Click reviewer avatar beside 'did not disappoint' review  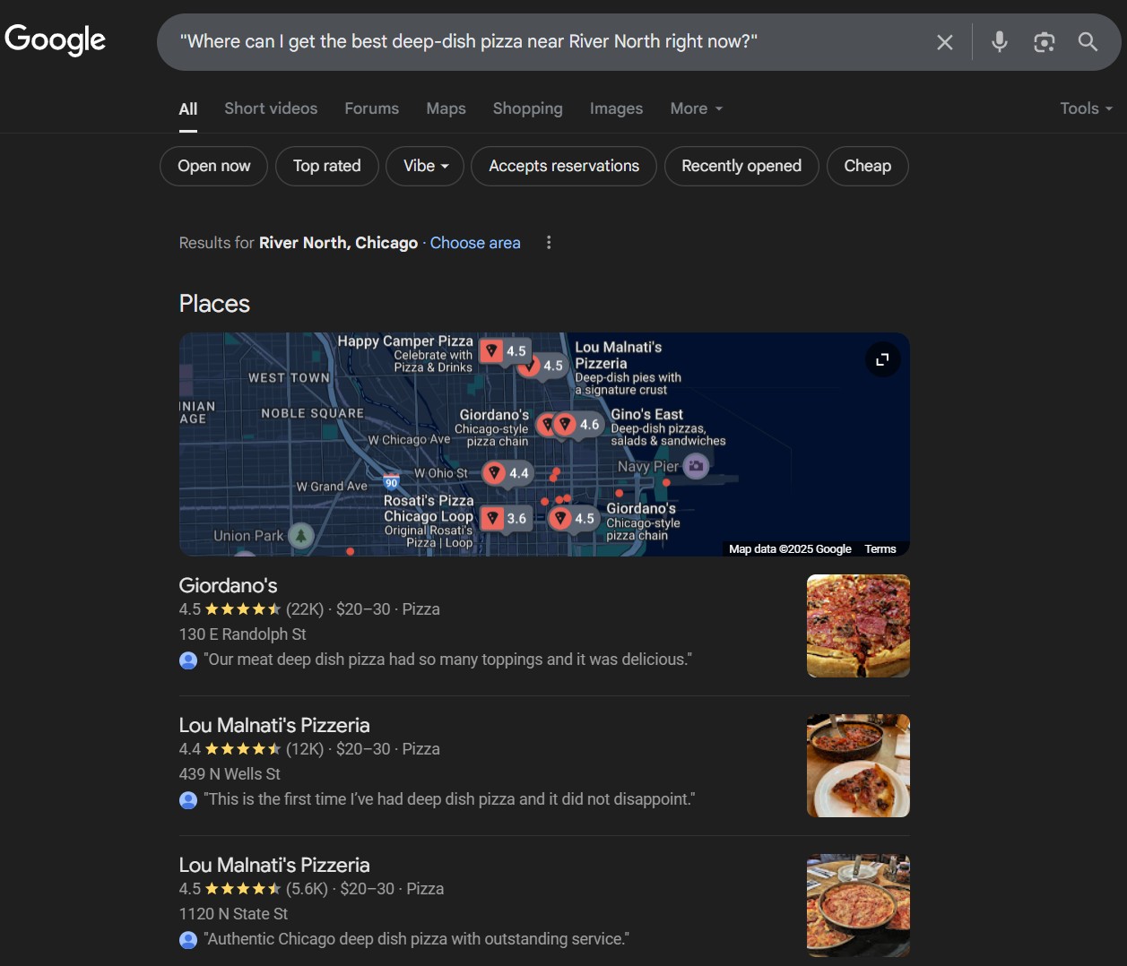tap(188, 800)
